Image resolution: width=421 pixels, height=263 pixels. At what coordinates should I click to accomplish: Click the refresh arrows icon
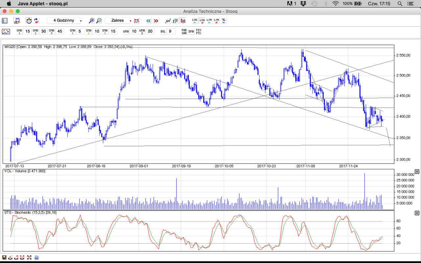coord(36,21)
